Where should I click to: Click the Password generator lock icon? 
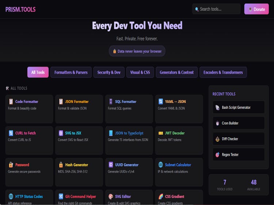11,165
